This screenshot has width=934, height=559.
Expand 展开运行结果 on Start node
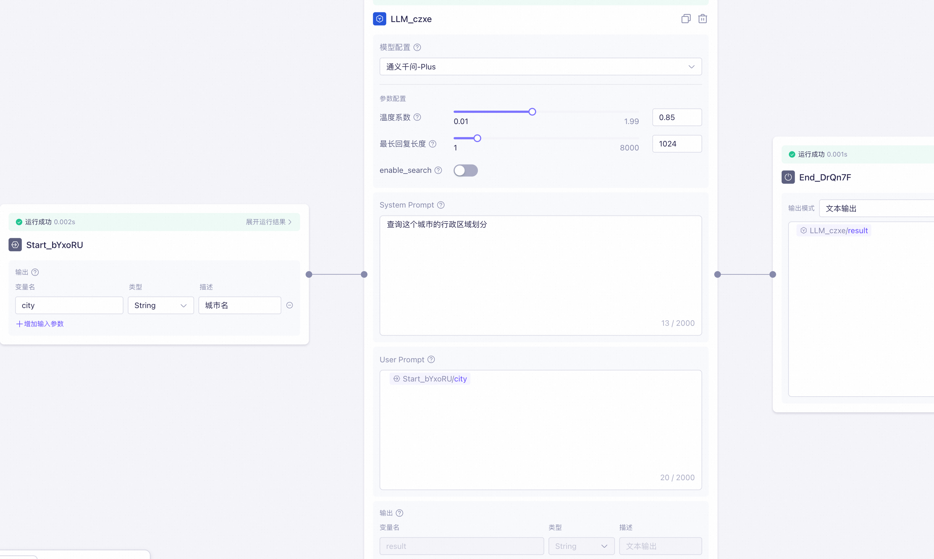coord(269,222)
